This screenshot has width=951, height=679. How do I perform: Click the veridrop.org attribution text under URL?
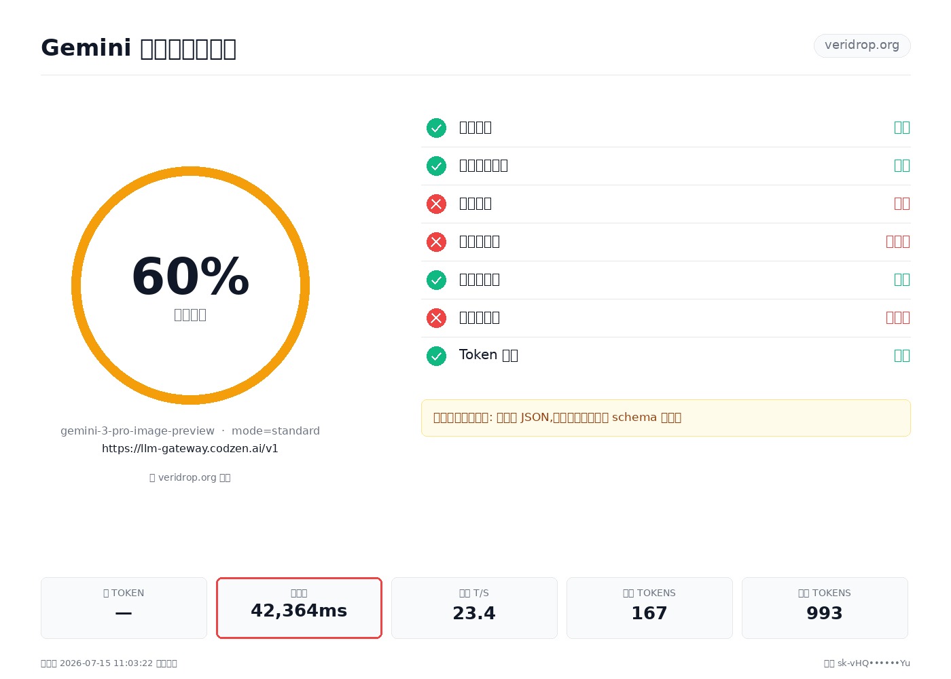coord(190,477)
